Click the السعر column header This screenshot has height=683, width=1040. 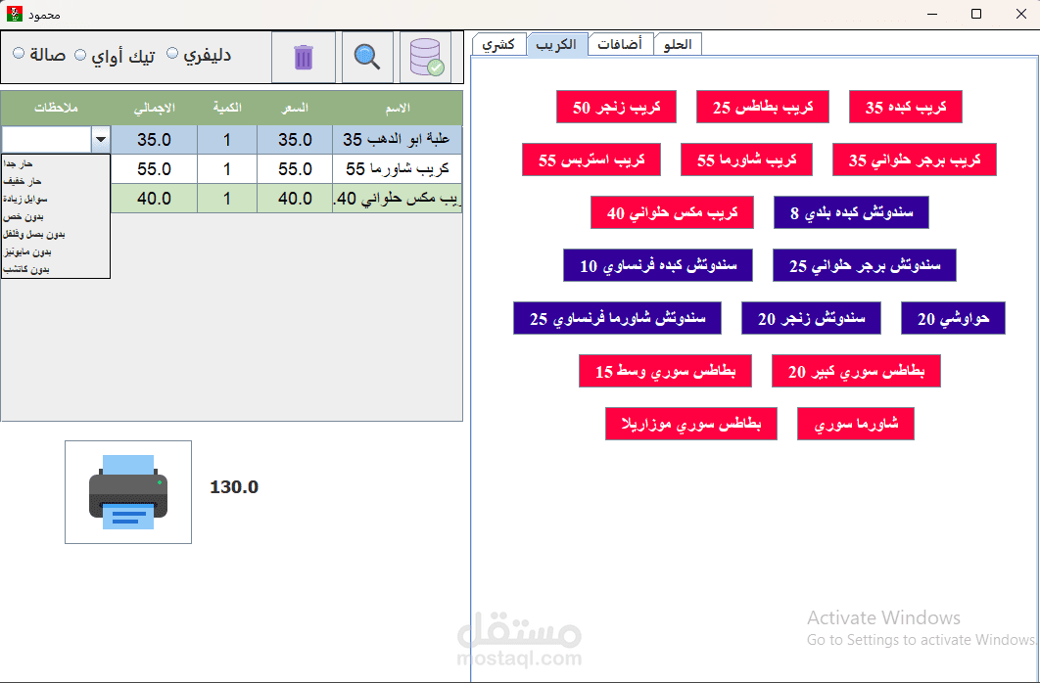(x=295, y=108)
